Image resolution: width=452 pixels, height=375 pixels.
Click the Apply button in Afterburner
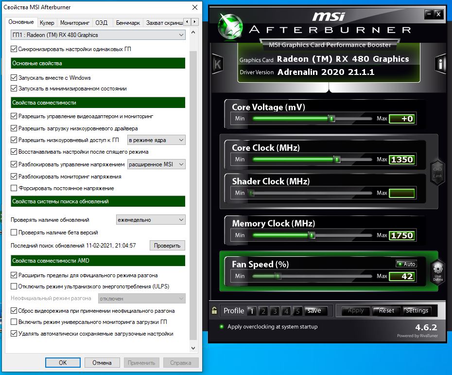coord(356,311)
